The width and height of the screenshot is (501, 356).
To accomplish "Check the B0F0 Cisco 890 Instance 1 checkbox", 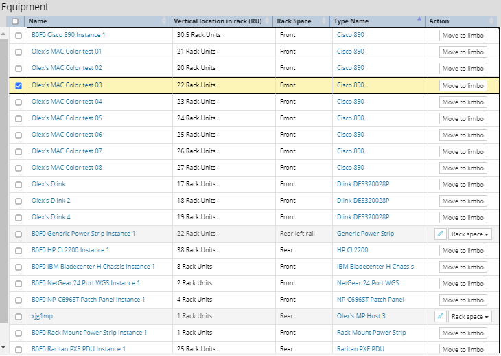I will click(x=19, y=36).
